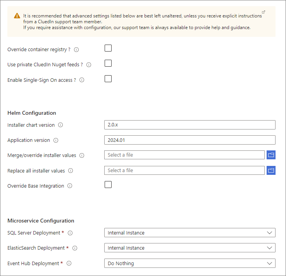Open external link icon in warning banner
The image size is (286, 276).
coord(264,12)
